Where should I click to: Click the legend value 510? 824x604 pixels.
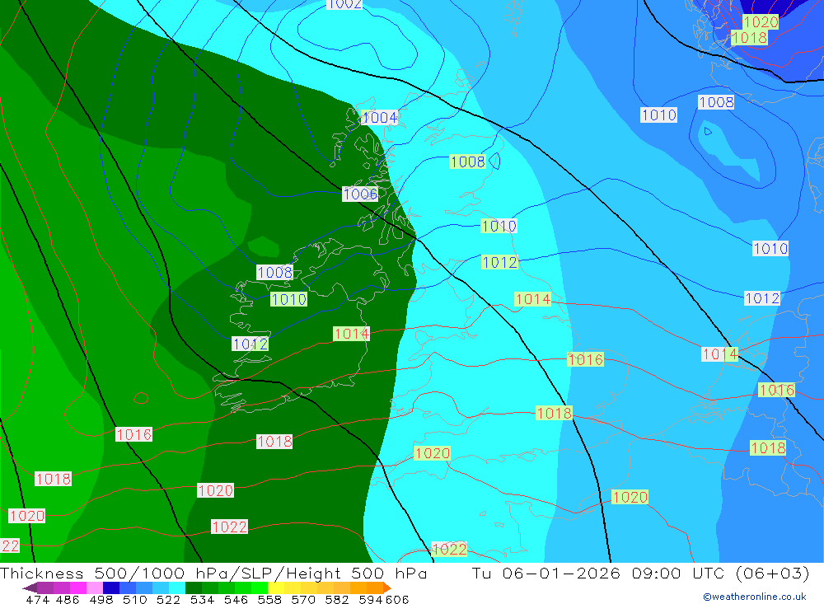click(x=134, y=599)
